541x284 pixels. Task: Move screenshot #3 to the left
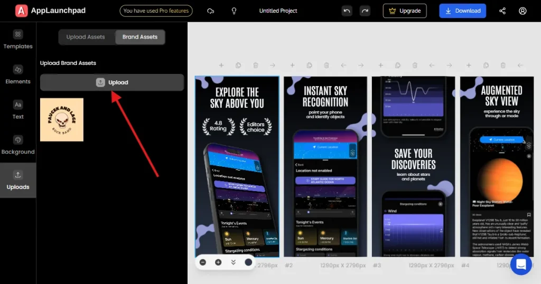[x=432, y=65]
